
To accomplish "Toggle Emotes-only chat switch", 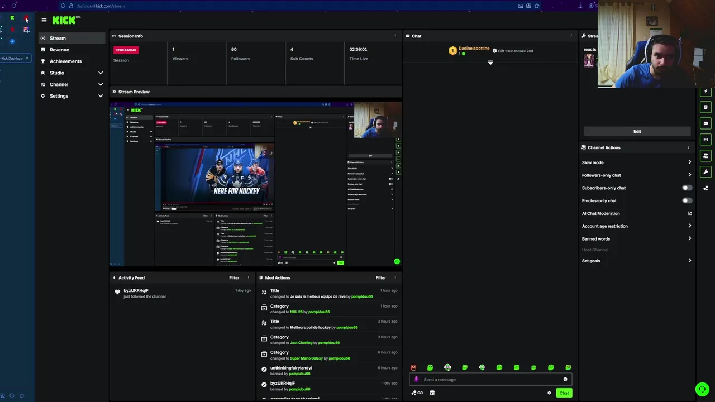I will 687,200.
